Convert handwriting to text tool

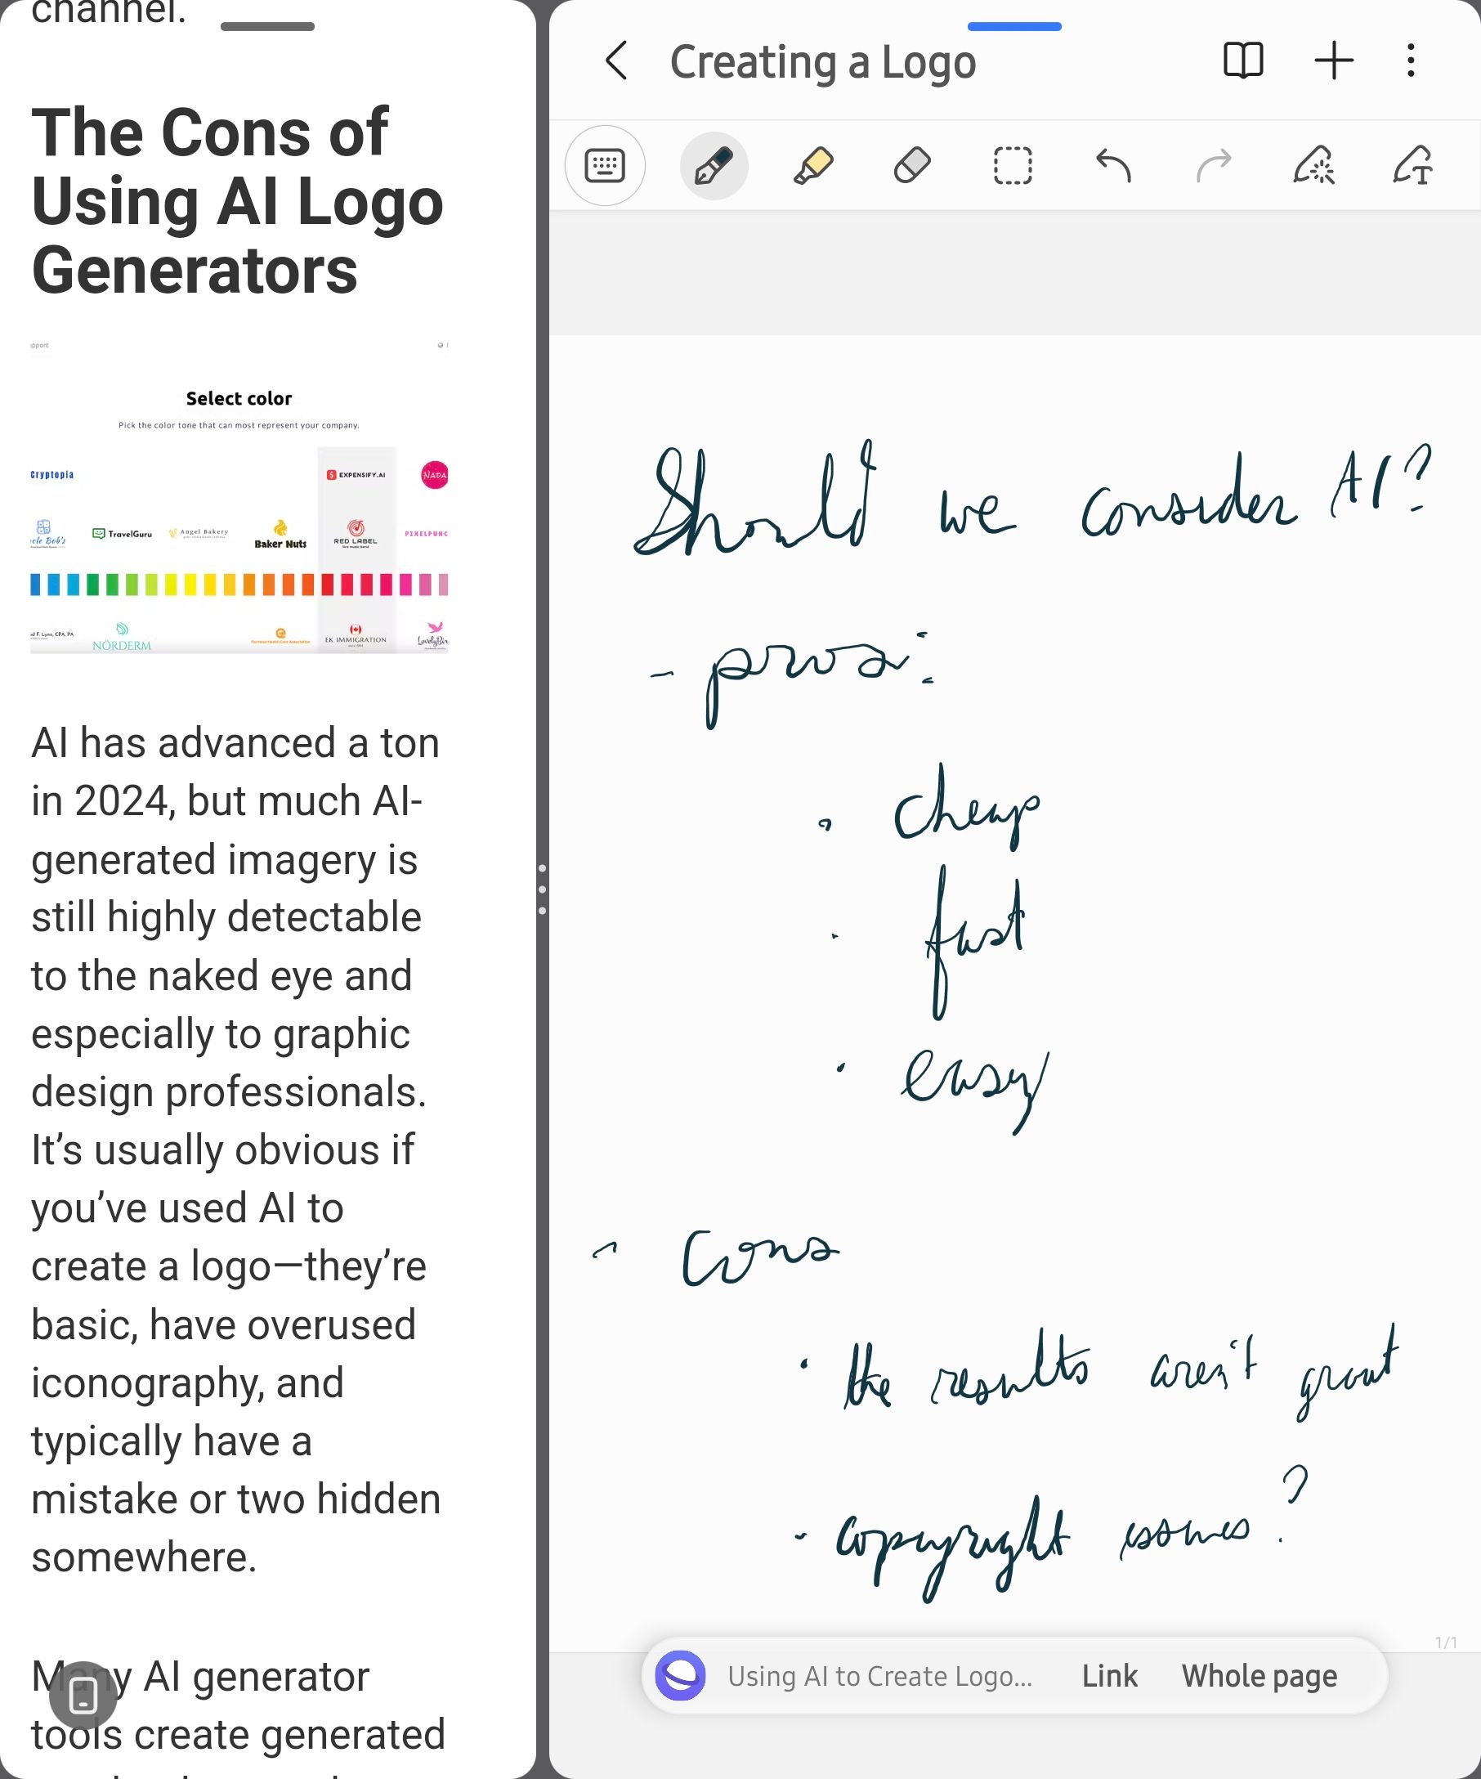[x=1412, y=165]
